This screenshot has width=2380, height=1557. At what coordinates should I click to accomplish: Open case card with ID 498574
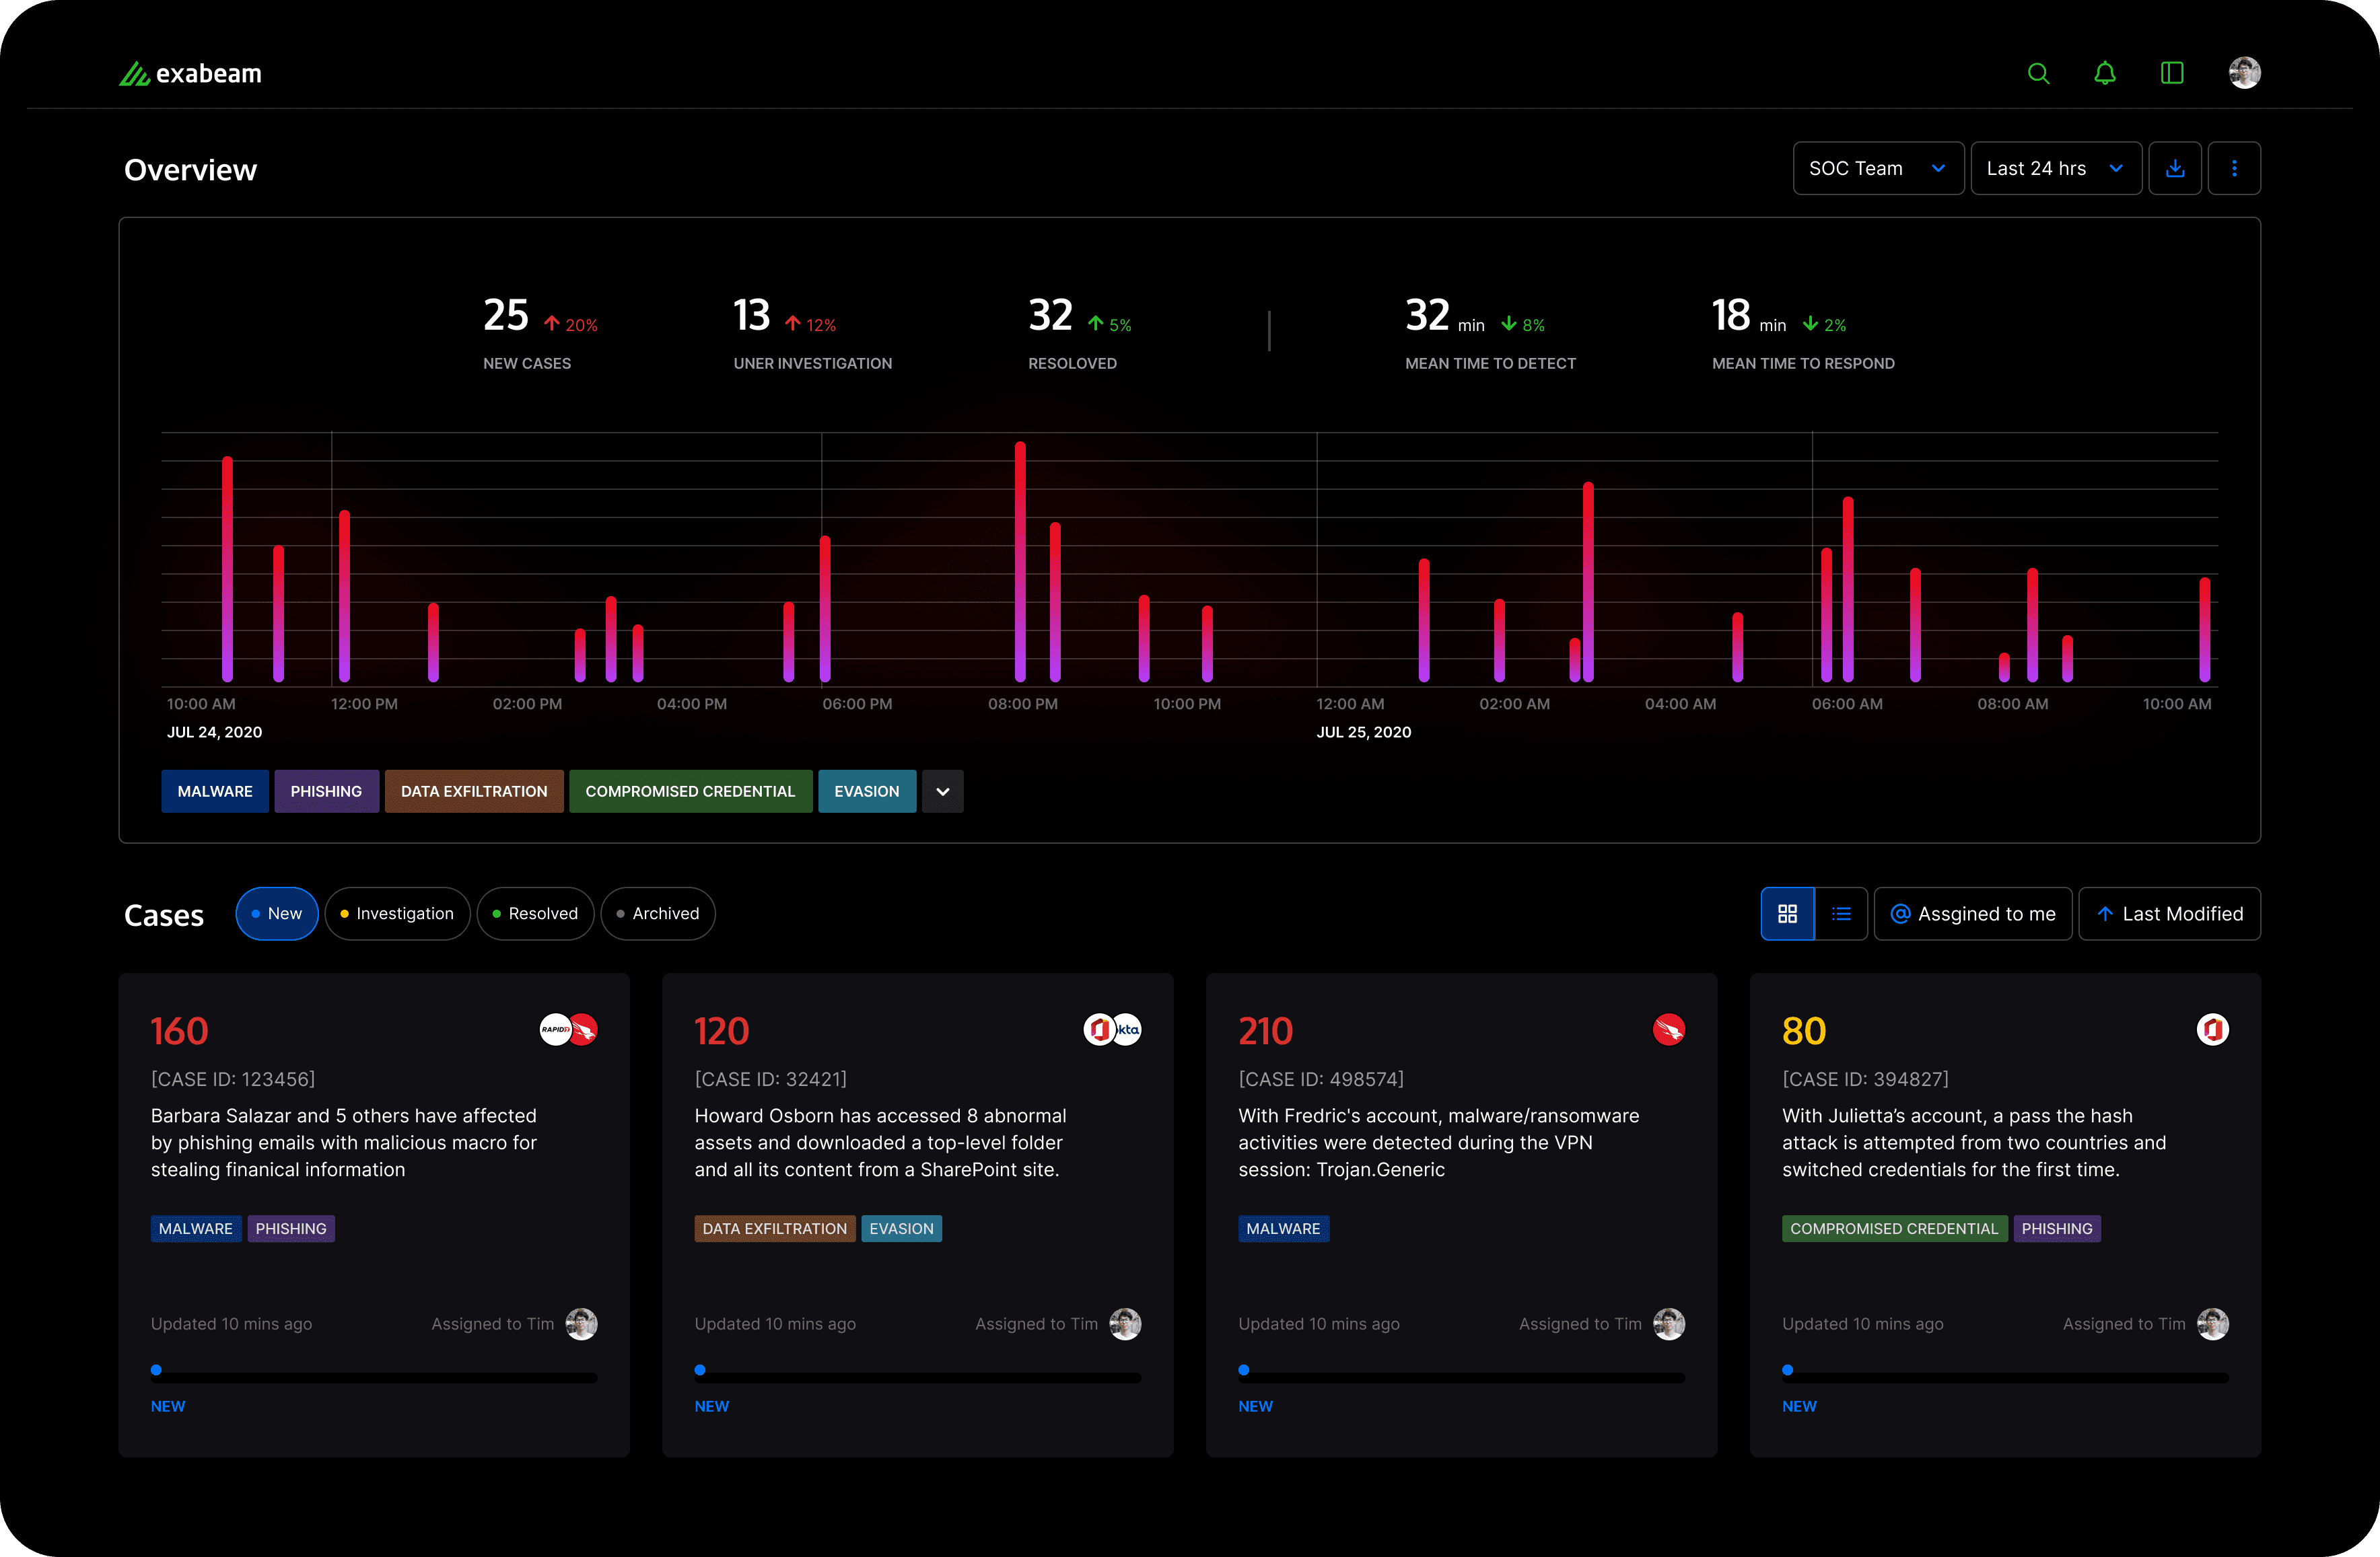pos(1461,1215)
